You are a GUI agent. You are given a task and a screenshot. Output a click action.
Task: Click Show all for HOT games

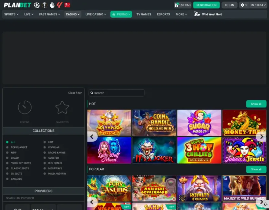(x=256, y=104)
